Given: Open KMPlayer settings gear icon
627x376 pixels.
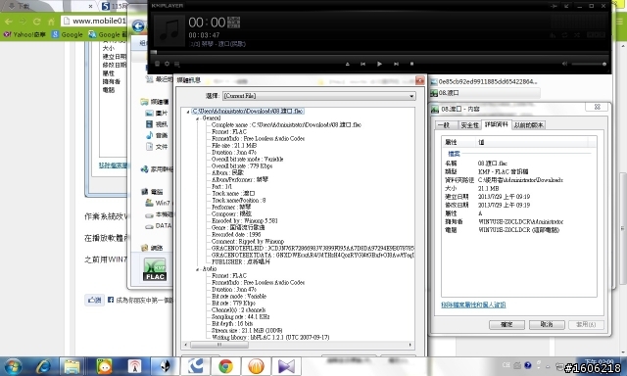Looking at the screenshot, I should point(167,64).
